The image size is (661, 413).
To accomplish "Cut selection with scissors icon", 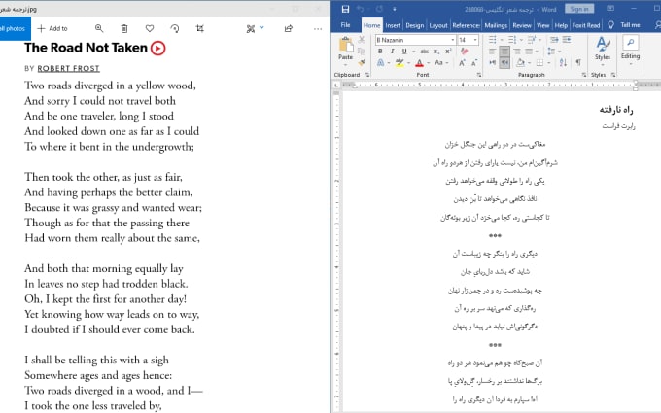I will [x=362, y=40].
